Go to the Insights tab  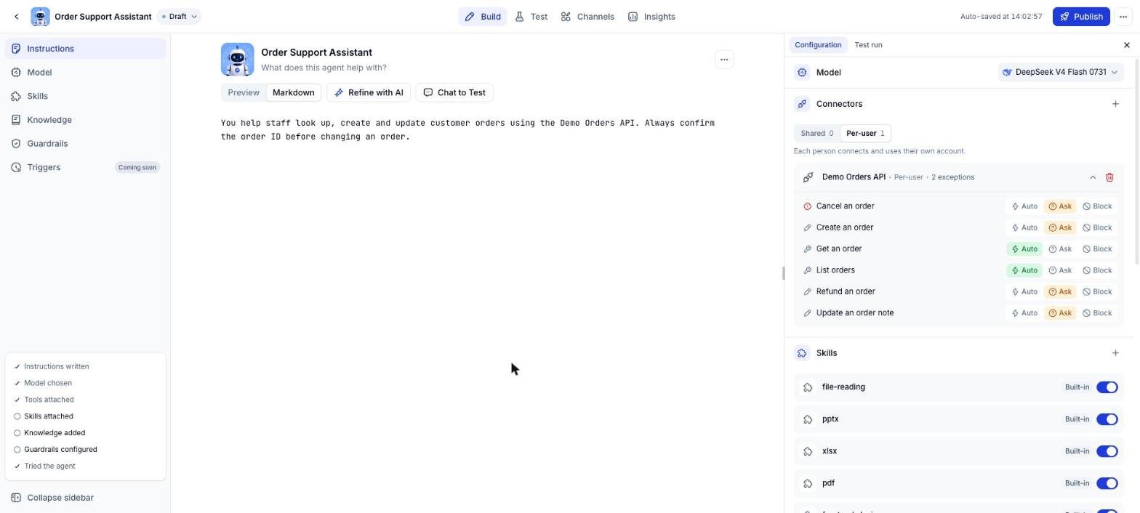pyautogui.click(x=651, y=17)
